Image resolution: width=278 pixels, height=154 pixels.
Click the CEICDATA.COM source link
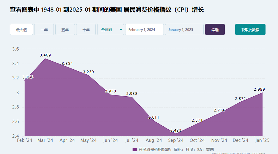[236, 153]
